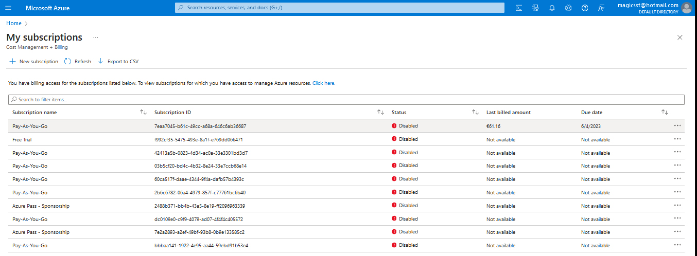Open the notifications bell
Viewport: 697px width, 256px height.
pyautogui.click(x=552, y=8)
